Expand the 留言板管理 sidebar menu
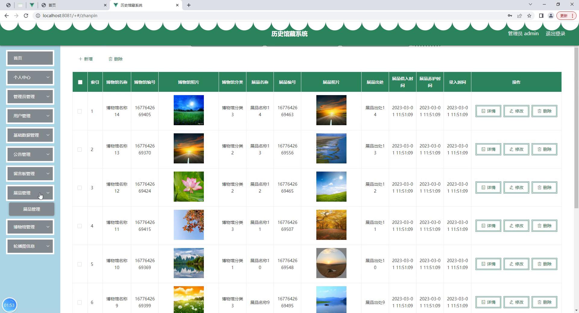 coord(30,174)
